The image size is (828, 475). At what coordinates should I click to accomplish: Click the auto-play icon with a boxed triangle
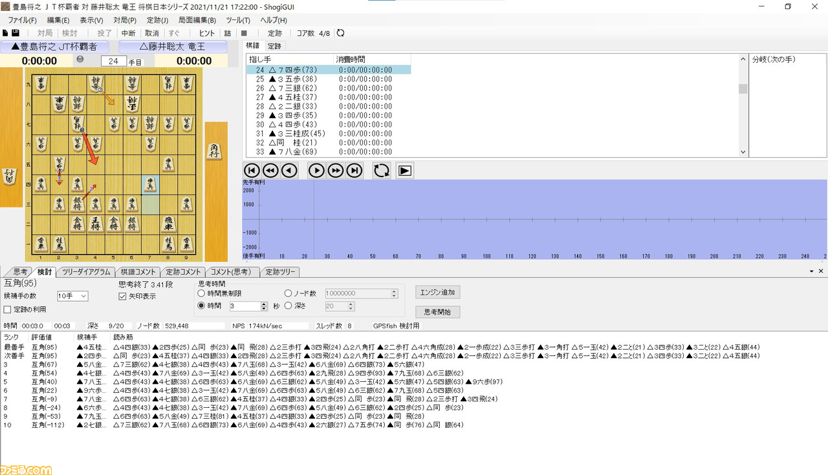click(x=404, y=171)
